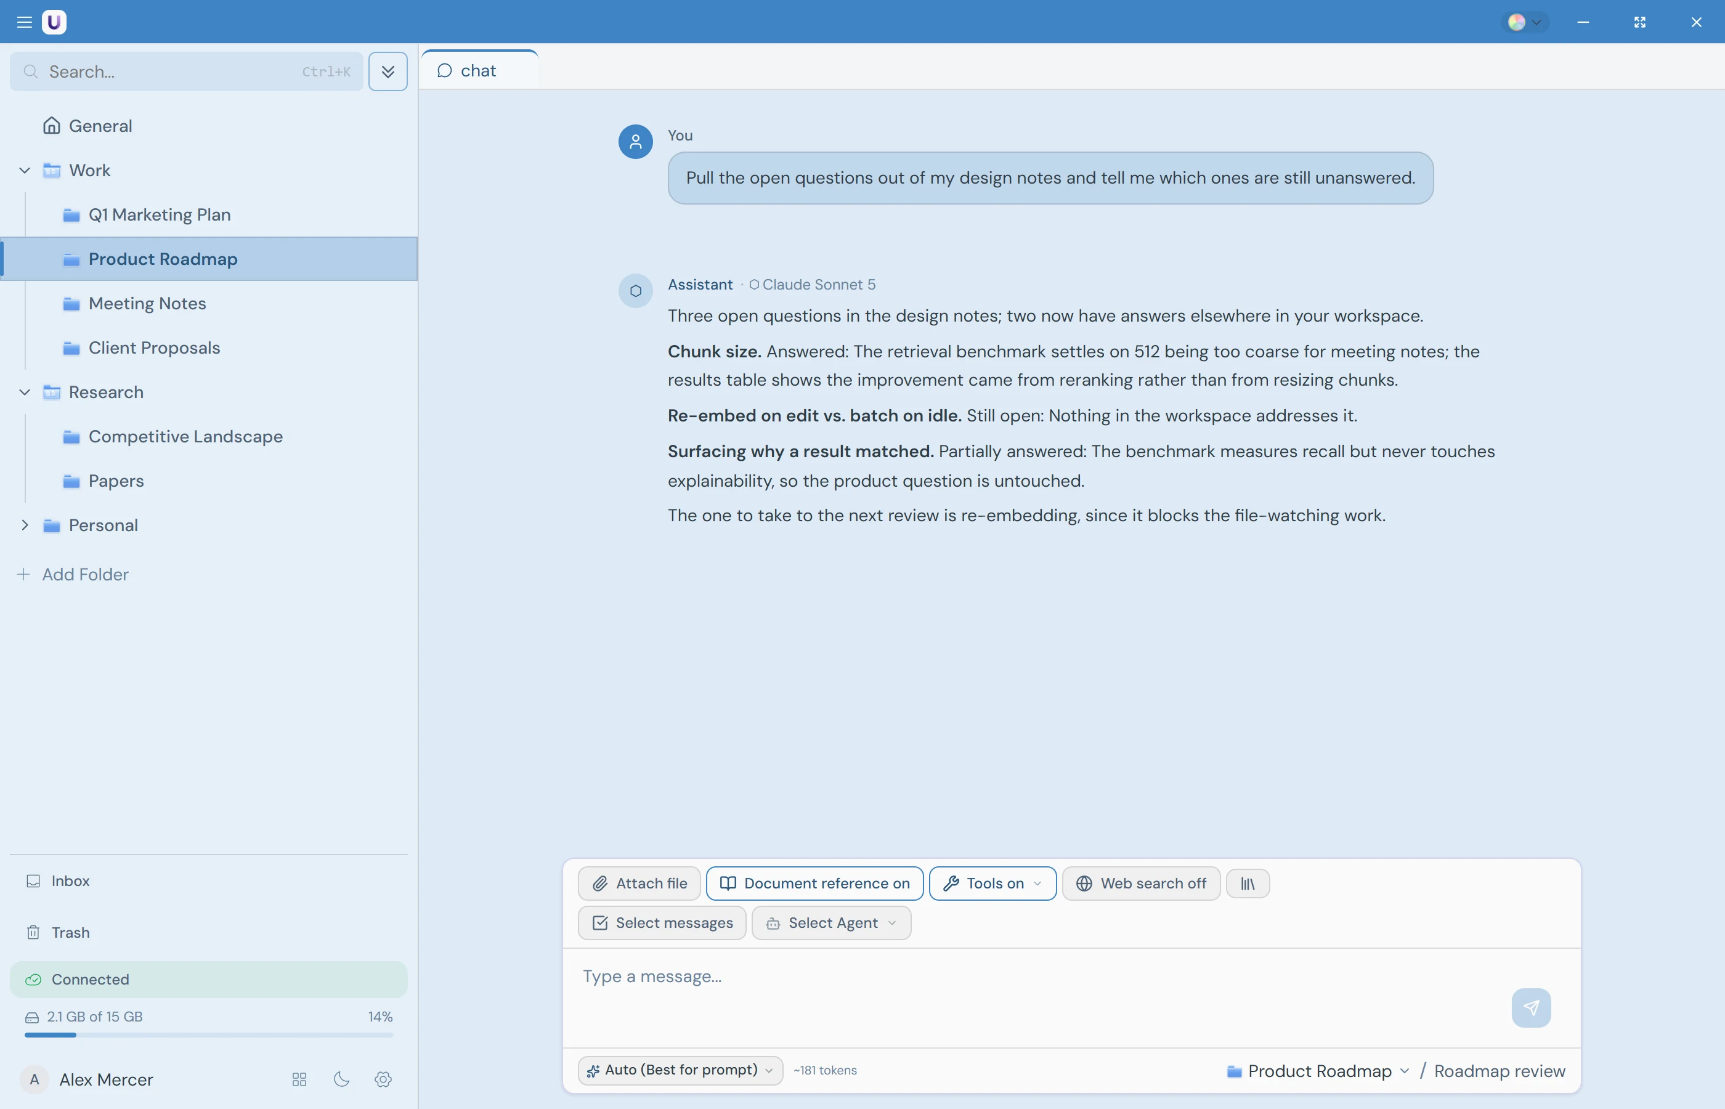Minimize the application window
This screenshot has width=1725, height=1109.
point(1583,22)
